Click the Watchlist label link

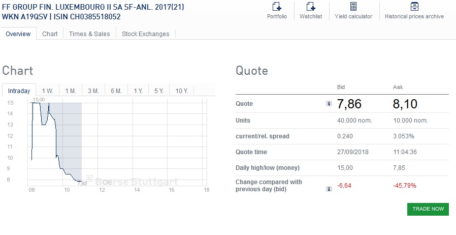click(311, 17)
